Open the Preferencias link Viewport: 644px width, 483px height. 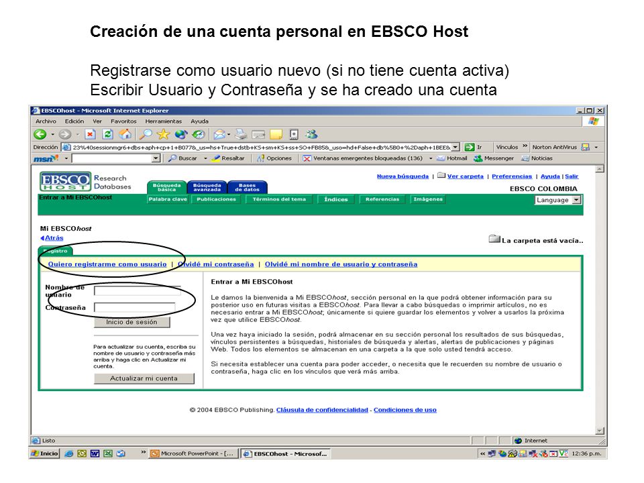[512, 176]
